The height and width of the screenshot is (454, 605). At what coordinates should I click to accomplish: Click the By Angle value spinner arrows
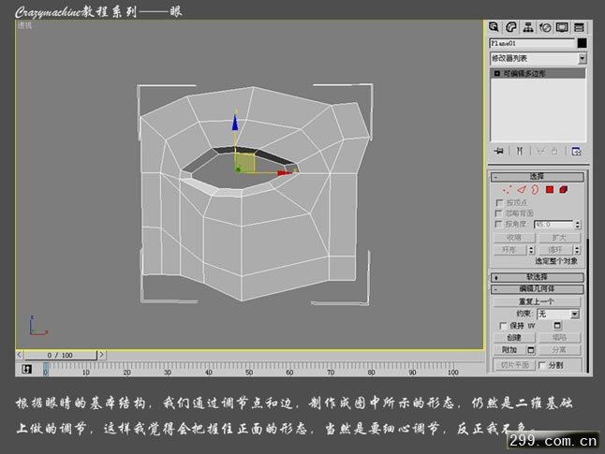pyautogui.click(x=577, y=224)
